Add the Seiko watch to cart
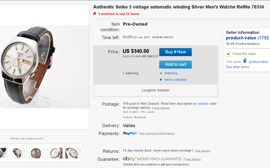 pos(175,65)
